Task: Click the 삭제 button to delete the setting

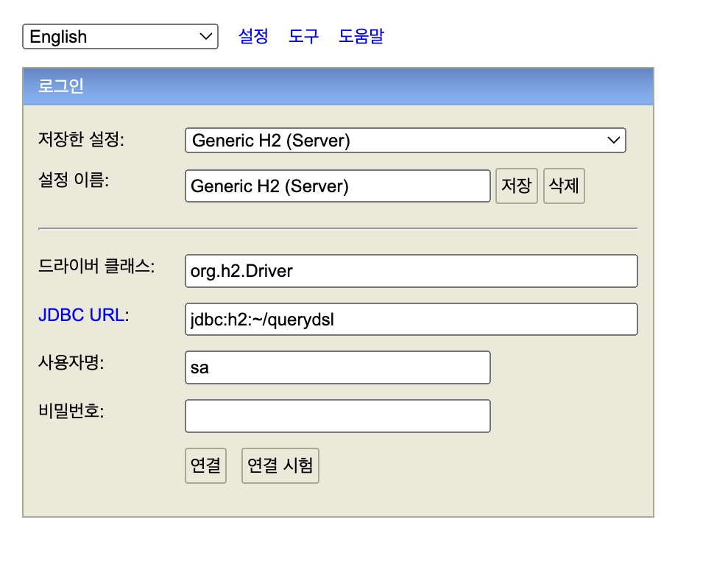Action: click(x=564, y=186)
